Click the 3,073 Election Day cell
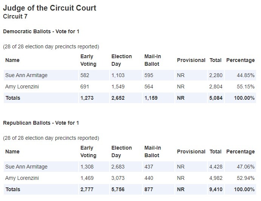 [x=118, y=178]
